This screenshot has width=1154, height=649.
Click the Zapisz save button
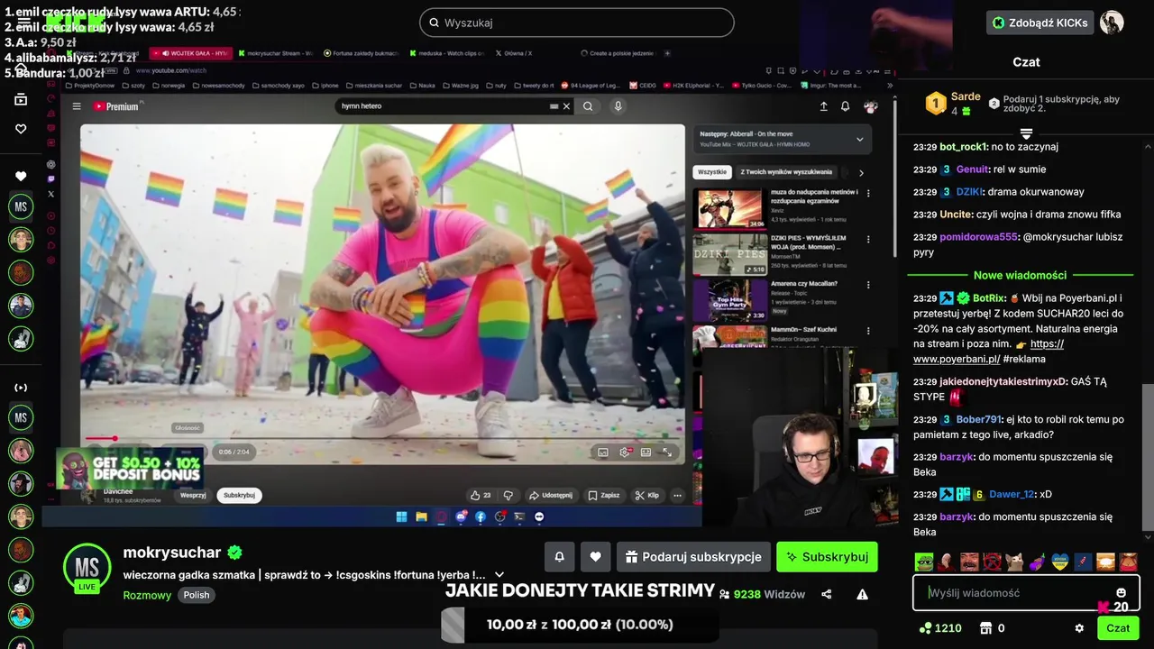pyautogui.click(x=604, y=495)
